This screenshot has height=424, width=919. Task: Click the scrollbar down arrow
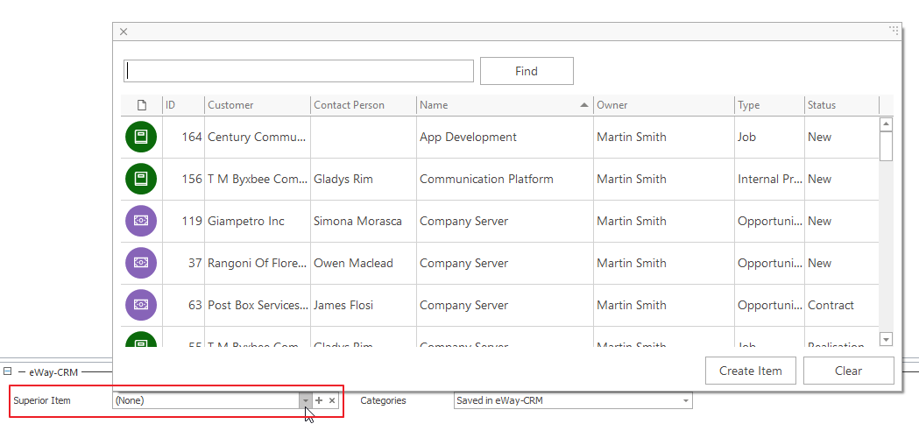(887, 339)
